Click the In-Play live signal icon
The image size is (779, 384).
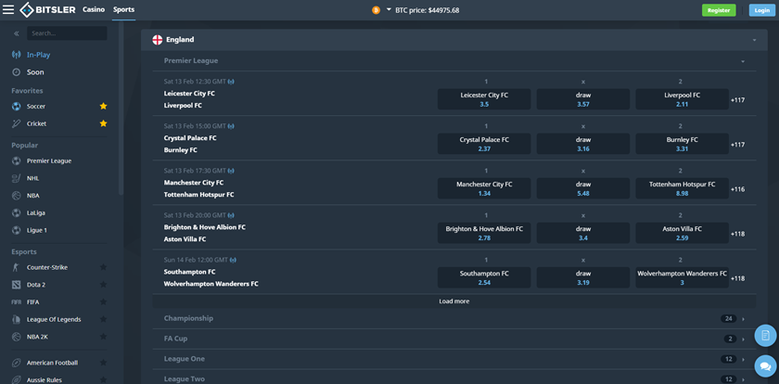point(17,55)
